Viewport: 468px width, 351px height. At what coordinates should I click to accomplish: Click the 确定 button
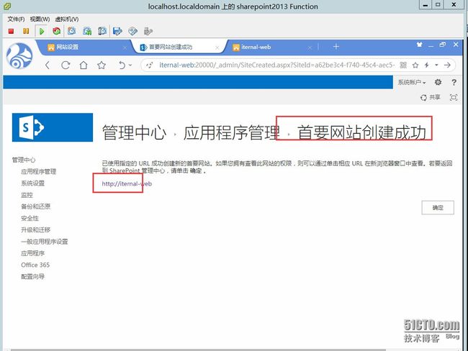438,208
